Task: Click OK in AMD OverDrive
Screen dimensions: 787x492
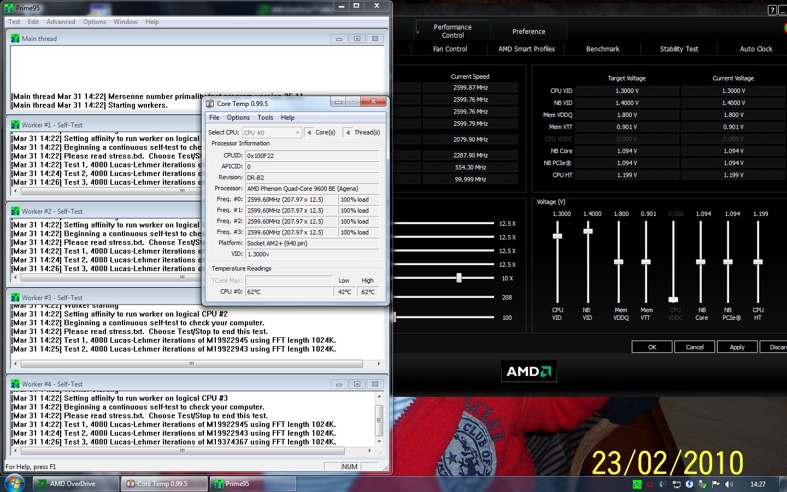Action: tap(652, 347)
